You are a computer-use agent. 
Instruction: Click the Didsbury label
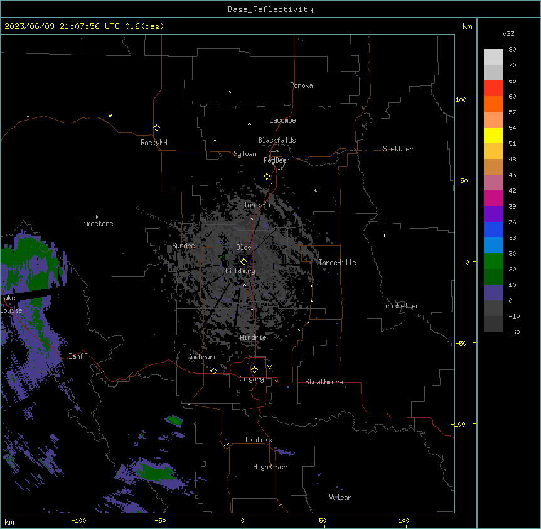point(240,271)
